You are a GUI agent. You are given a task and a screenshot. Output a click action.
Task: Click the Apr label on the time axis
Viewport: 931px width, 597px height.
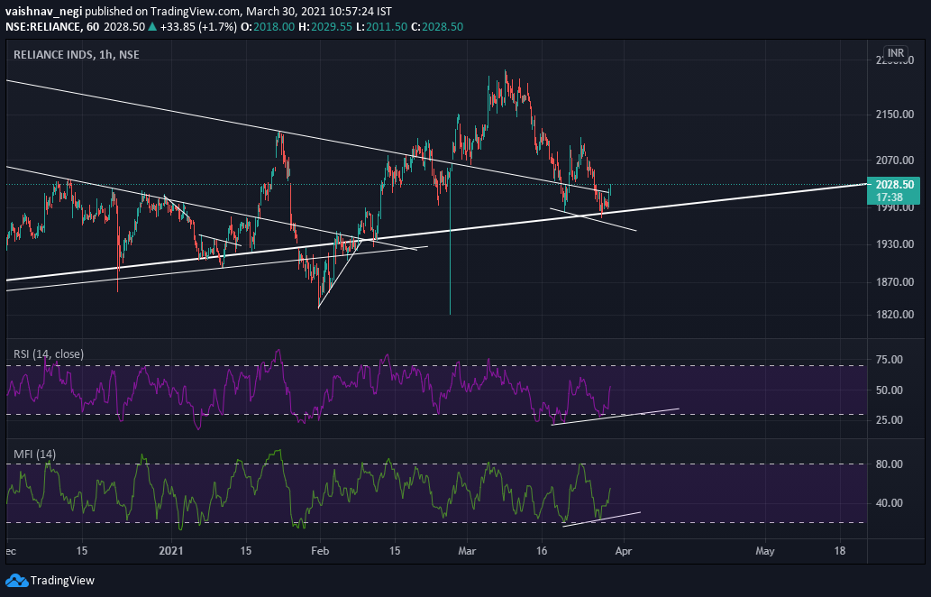pos(624,551)
